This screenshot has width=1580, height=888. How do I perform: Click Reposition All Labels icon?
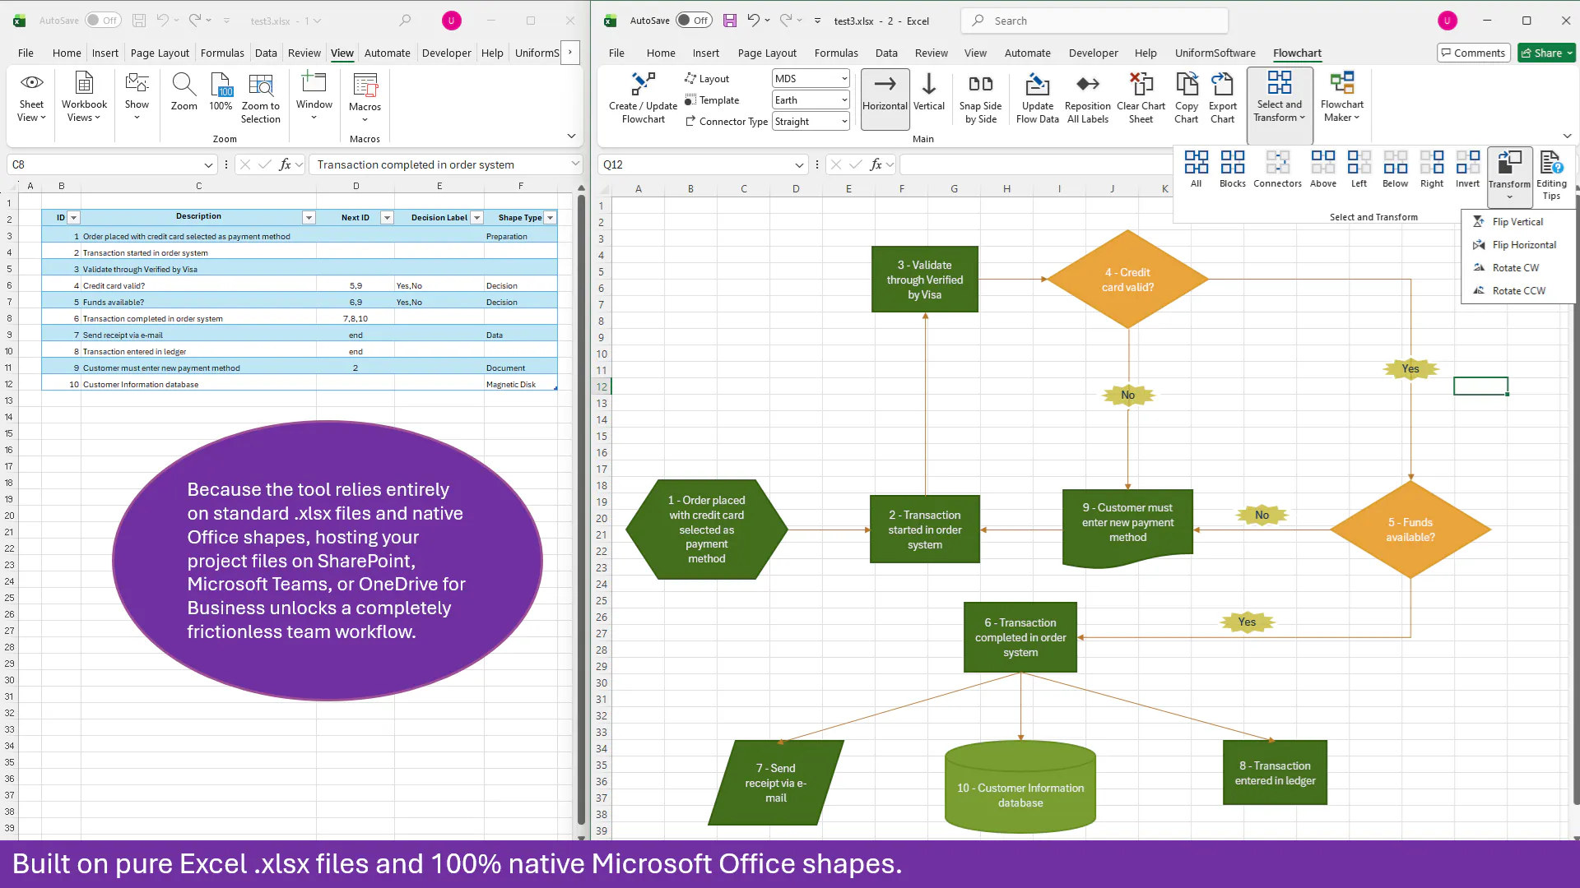[1087, 98]
